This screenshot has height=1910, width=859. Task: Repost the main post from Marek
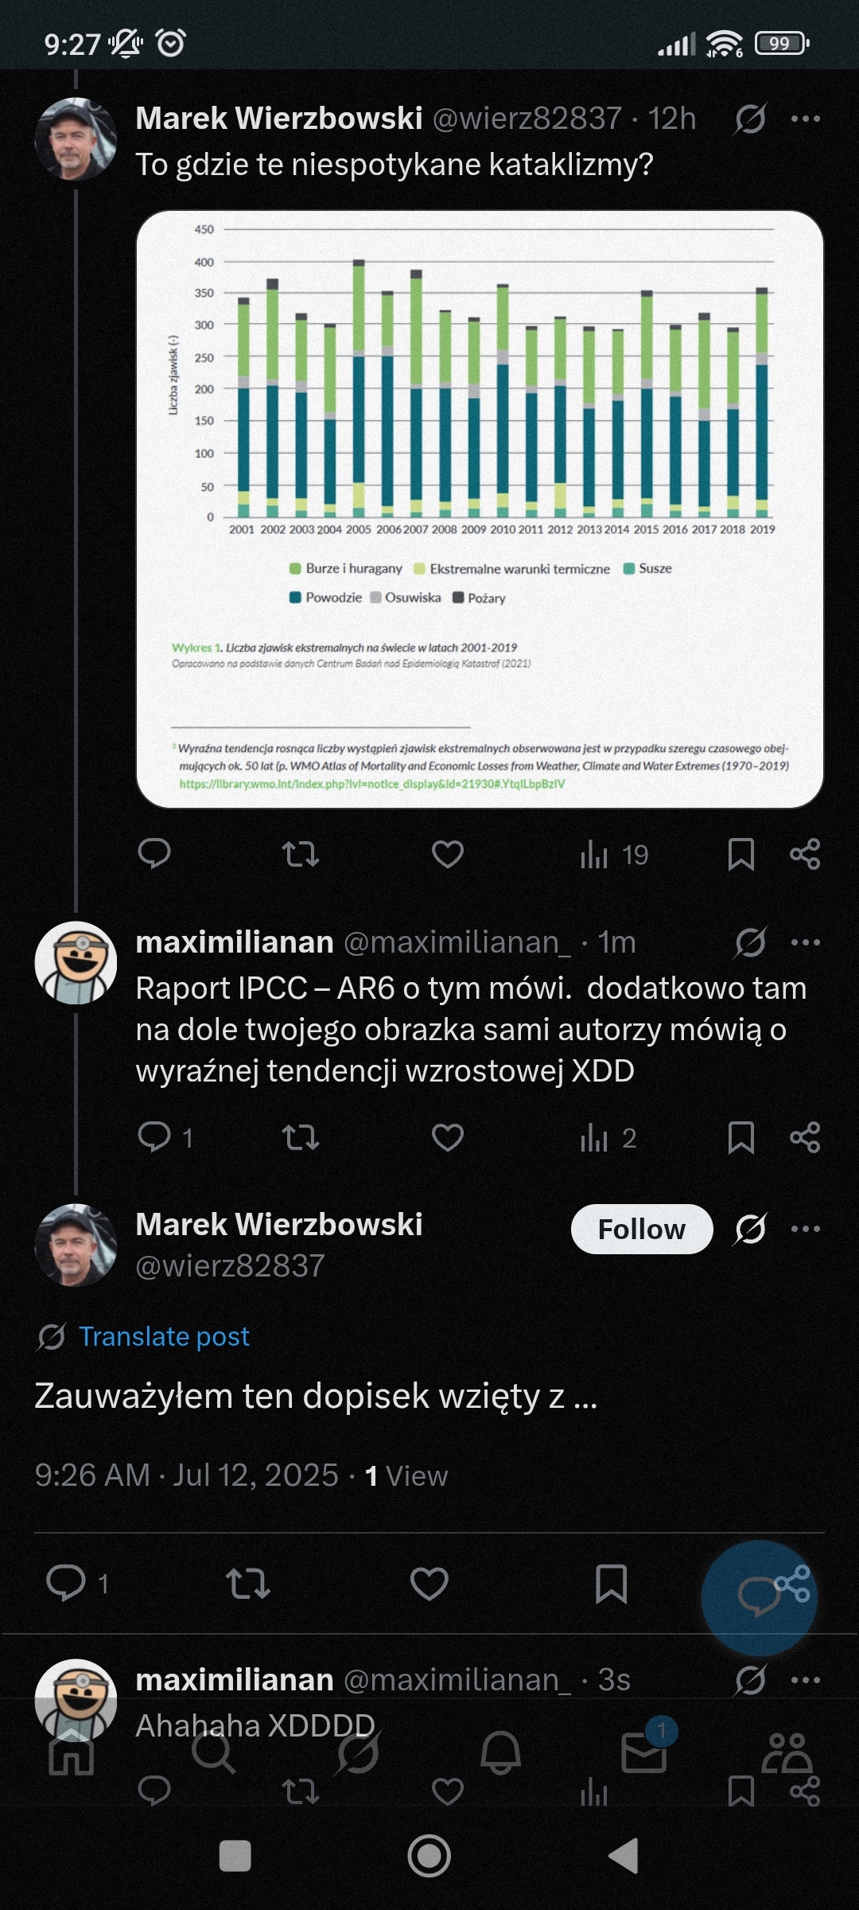pyautogui.click(x=248, y=1583)
